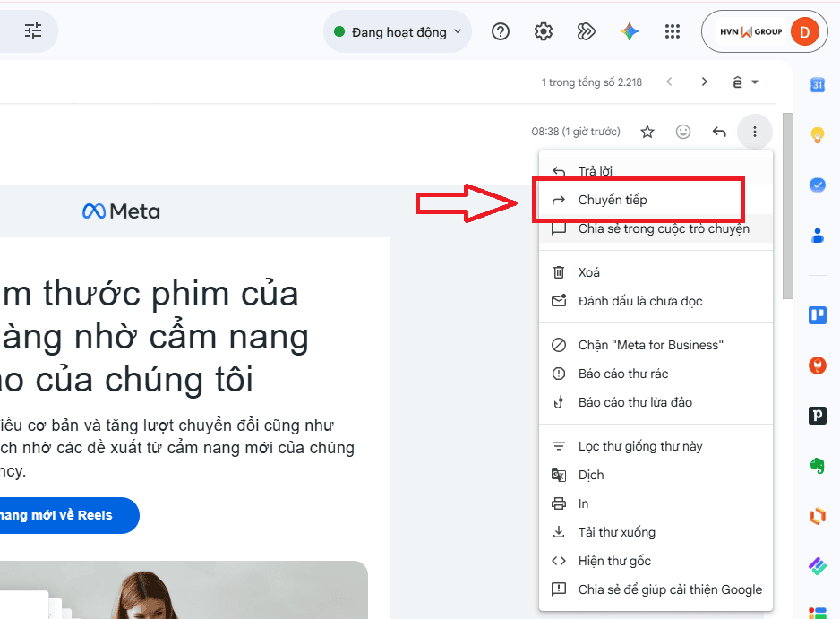840x619 pixels.
Task: Open the Gemini sparkle icon
Action: pos(630,31)
